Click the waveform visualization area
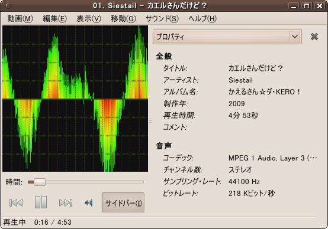This screenshot has height=229, width=328. click(75, 99)
